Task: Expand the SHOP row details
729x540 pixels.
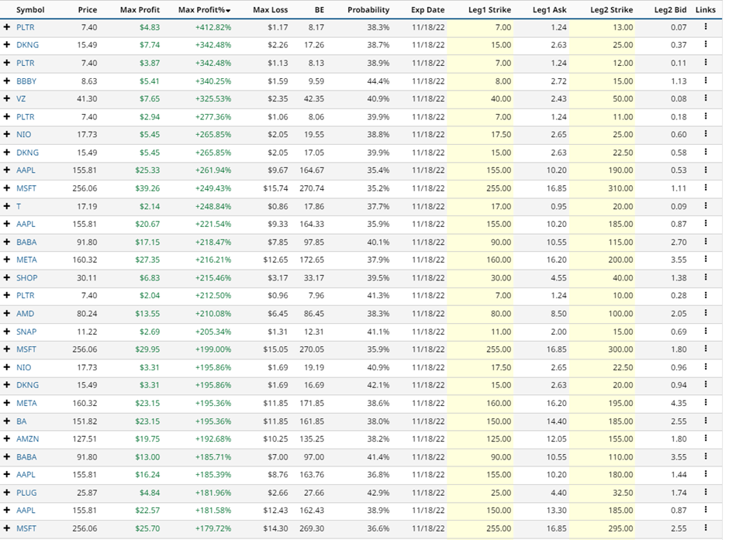Action: pos(6,277)
